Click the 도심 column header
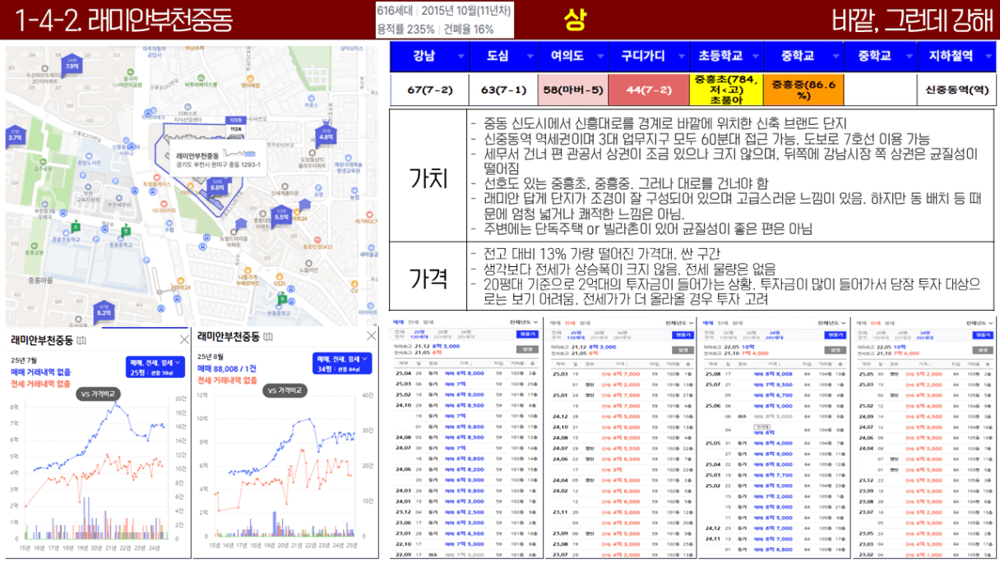Viewport: 1000px width, 562px height. tap(503, 56)
